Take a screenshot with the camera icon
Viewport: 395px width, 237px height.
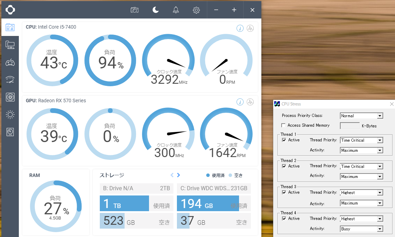135,10
